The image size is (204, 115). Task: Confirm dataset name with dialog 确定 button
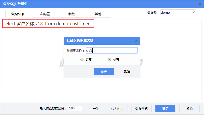[104, 72]
